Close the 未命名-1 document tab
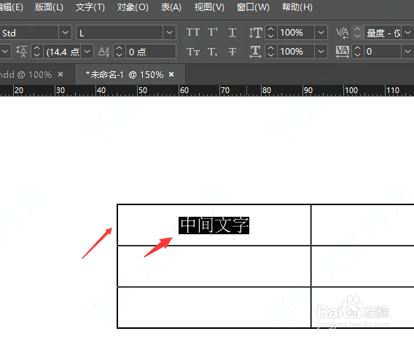This screenshot has width=414, height=339. coord(171,75)
